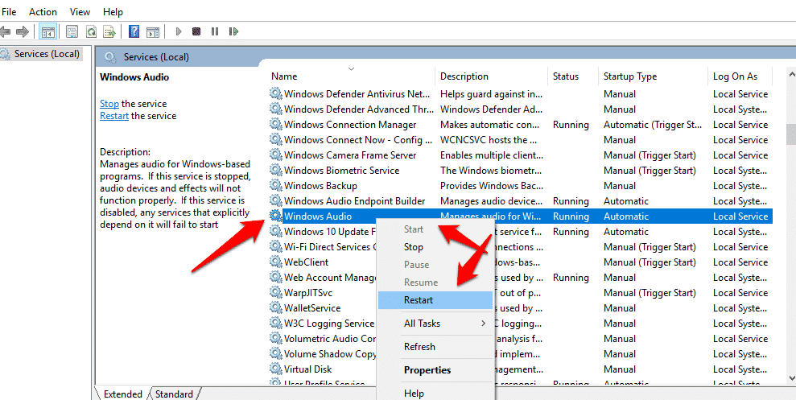The width and height of the screenshot is (796, 400).
Task: Click gear icon of Volume Shadow Copy
Action: pyautogui.click(x=275, y=354)
